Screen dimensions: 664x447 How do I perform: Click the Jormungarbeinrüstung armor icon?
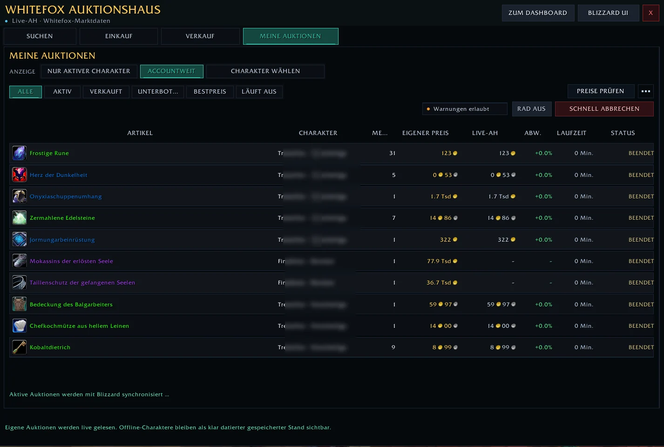(20, 240)
